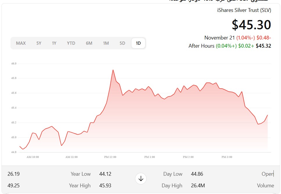This screenshot has width=281, height=194.
Task: Expand details with the down arrow button
Action: pyautogui.click(x=141, y=179)
